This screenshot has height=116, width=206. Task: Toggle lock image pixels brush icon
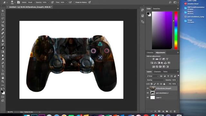155,84
